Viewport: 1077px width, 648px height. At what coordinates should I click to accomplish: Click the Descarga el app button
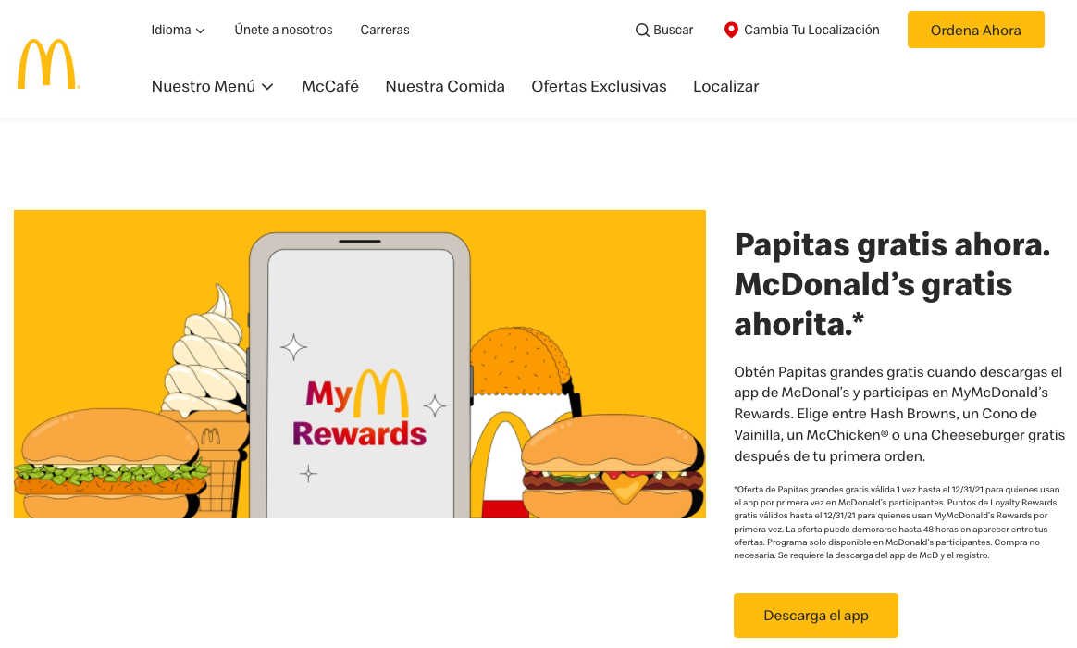[x=816, y=616]
